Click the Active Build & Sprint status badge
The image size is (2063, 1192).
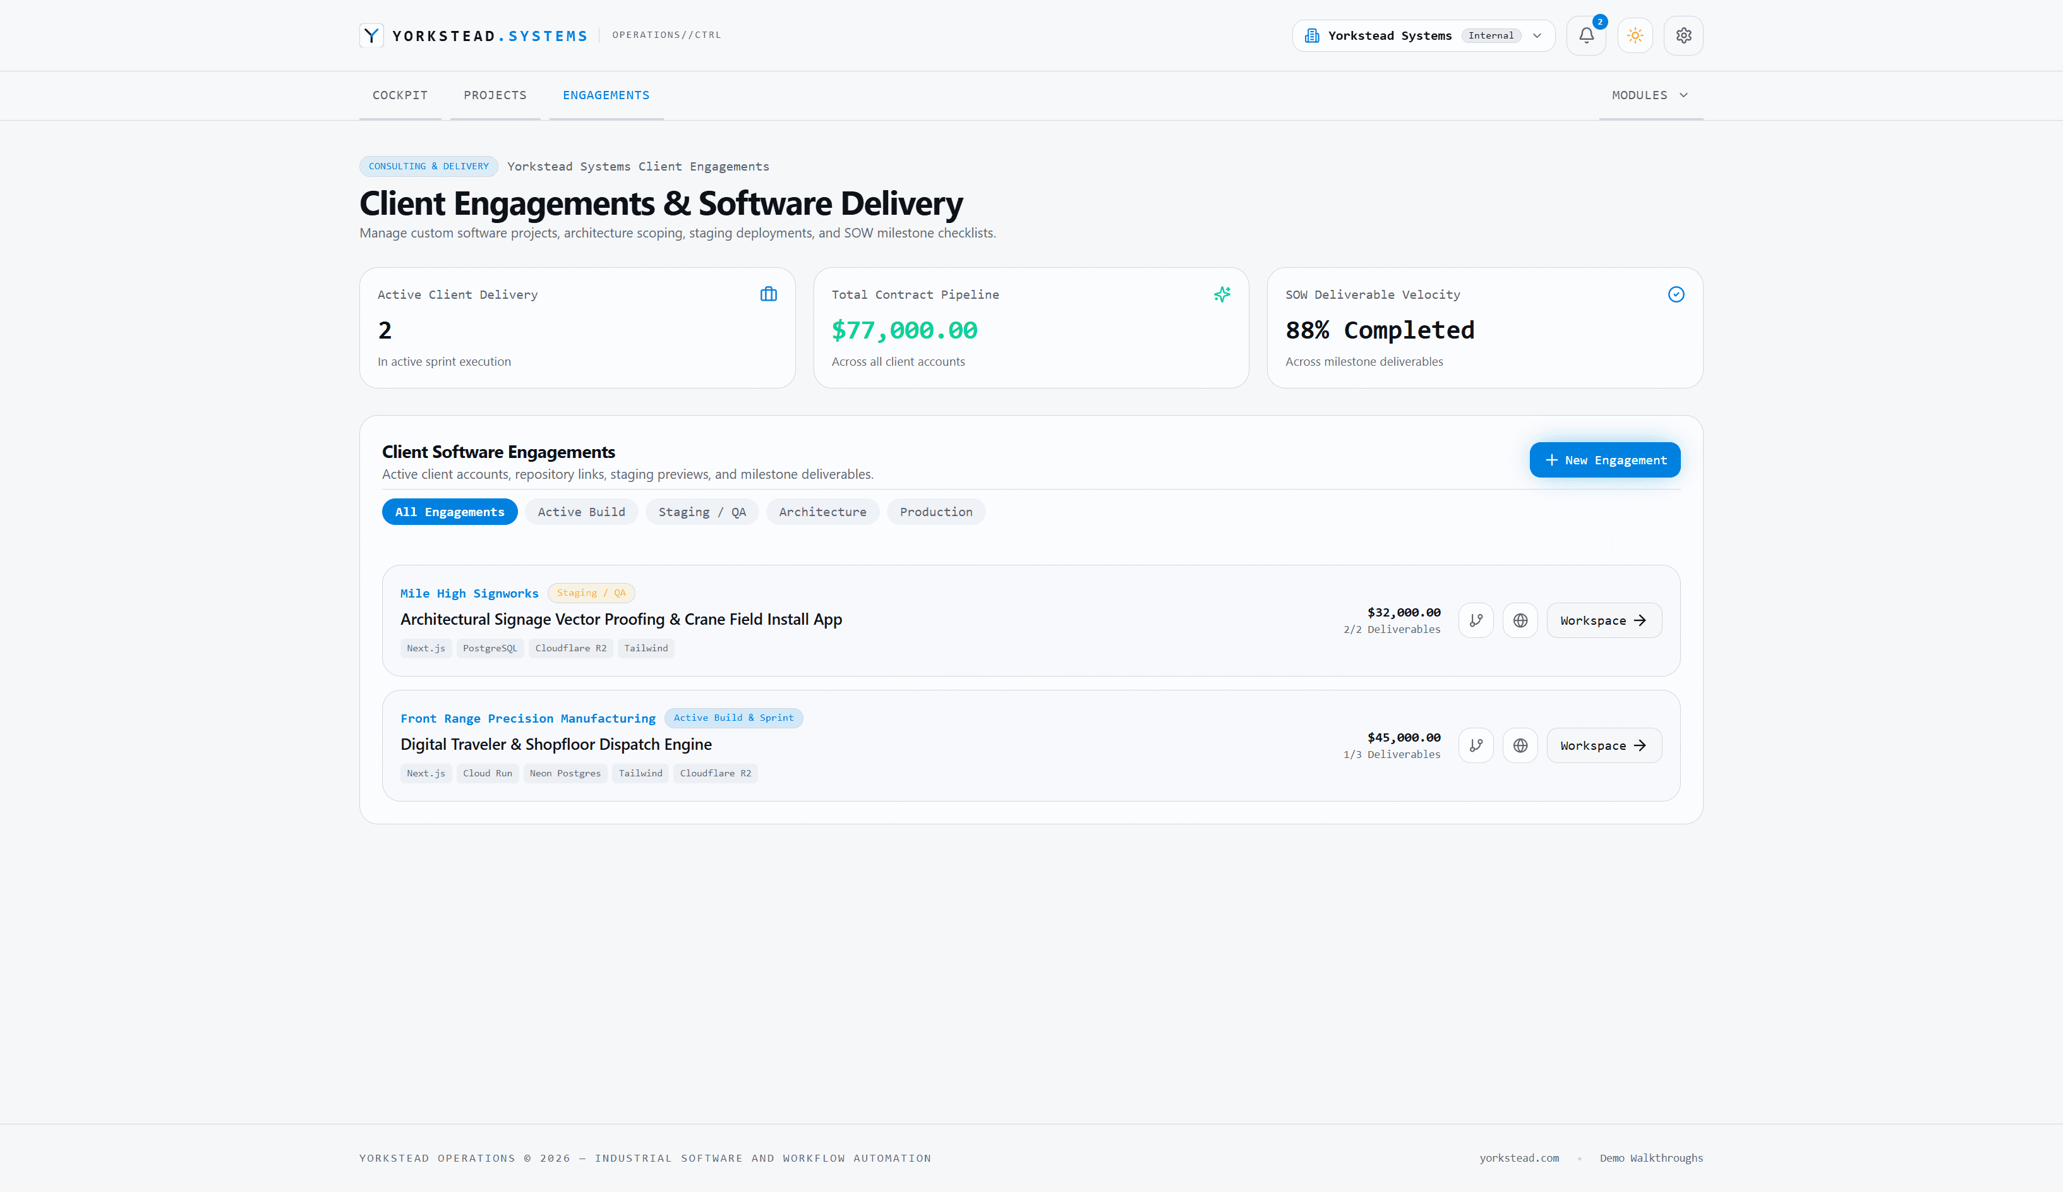(733, 718)
